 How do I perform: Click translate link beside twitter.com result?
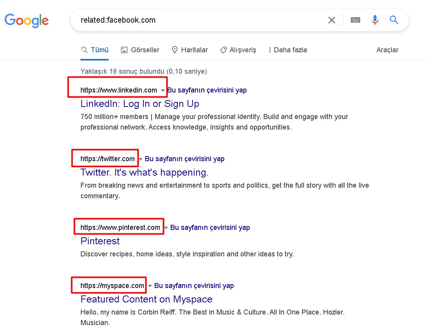click(x=185, y=159)
